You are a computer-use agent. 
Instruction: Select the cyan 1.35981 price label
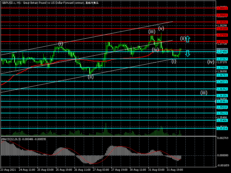point(222,101)
